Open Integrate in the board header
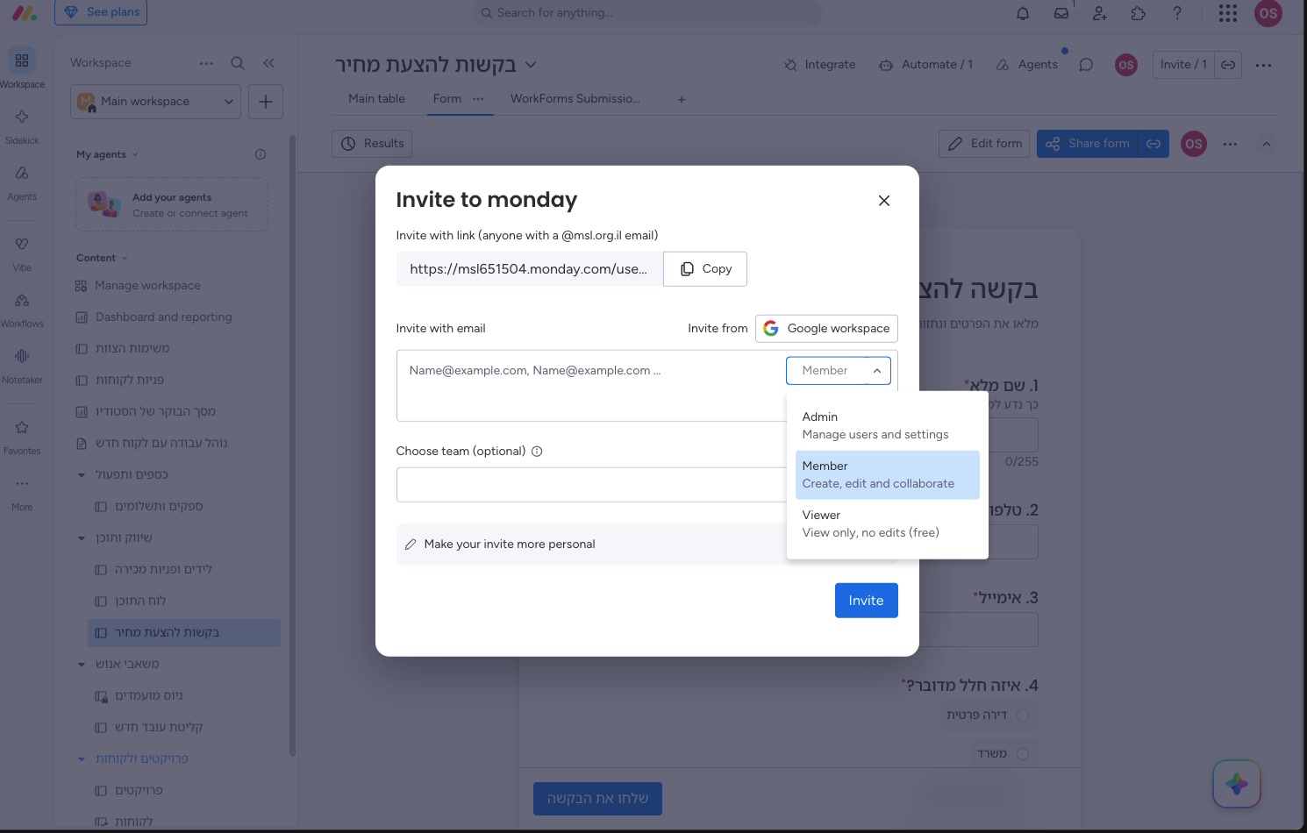The height and width of the screenshot is (833, 1307). tap(820, 65)
